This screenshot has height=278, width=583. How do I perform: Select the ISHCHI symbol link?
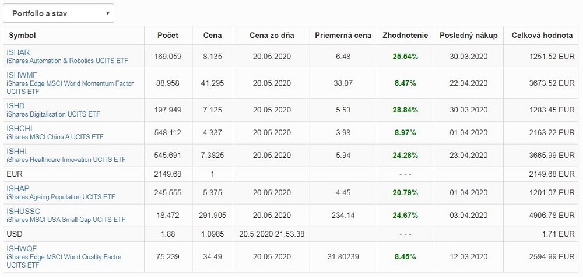[x=19, y=128]
